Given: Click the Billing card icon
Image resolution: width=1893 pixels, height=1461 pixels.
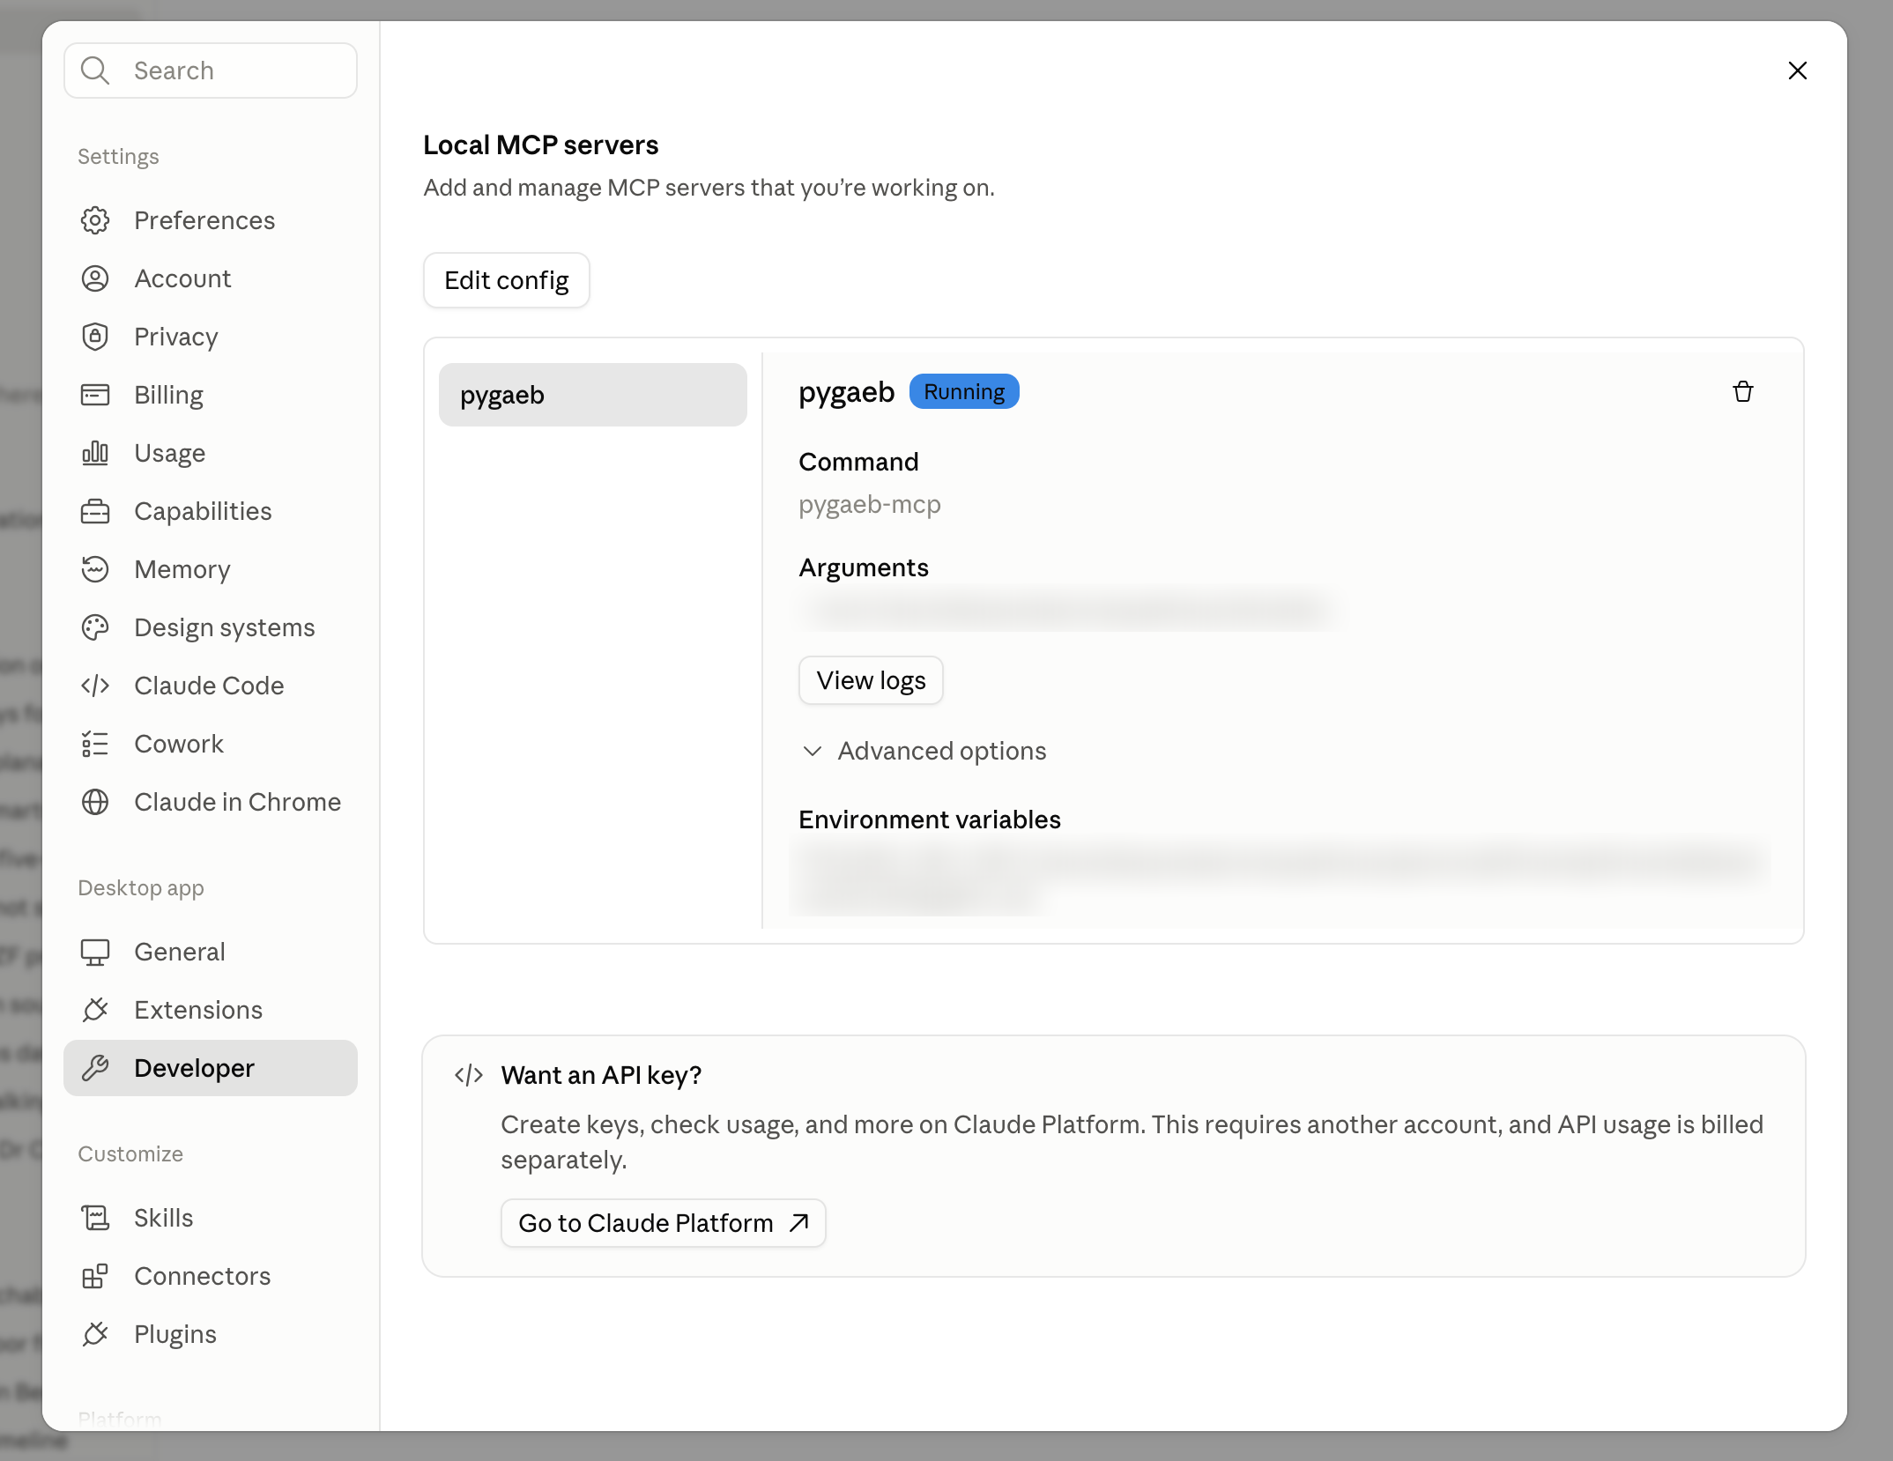Looking at the screenshot, I should tap(95, 395).
